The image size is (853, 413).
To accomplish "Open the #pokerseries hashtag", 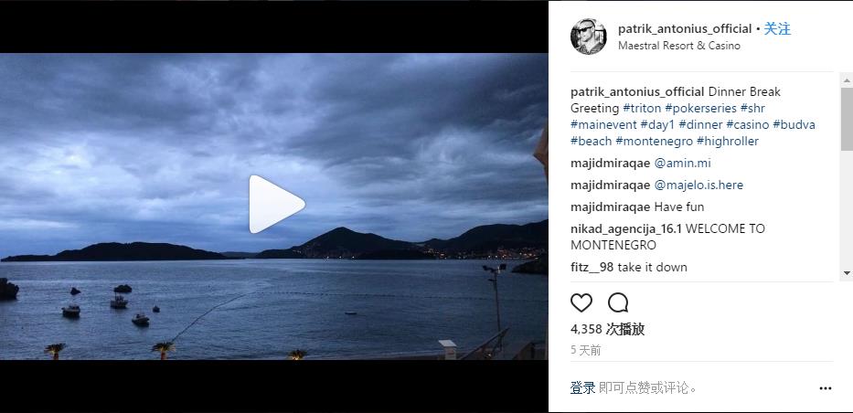I will point(700,108).
